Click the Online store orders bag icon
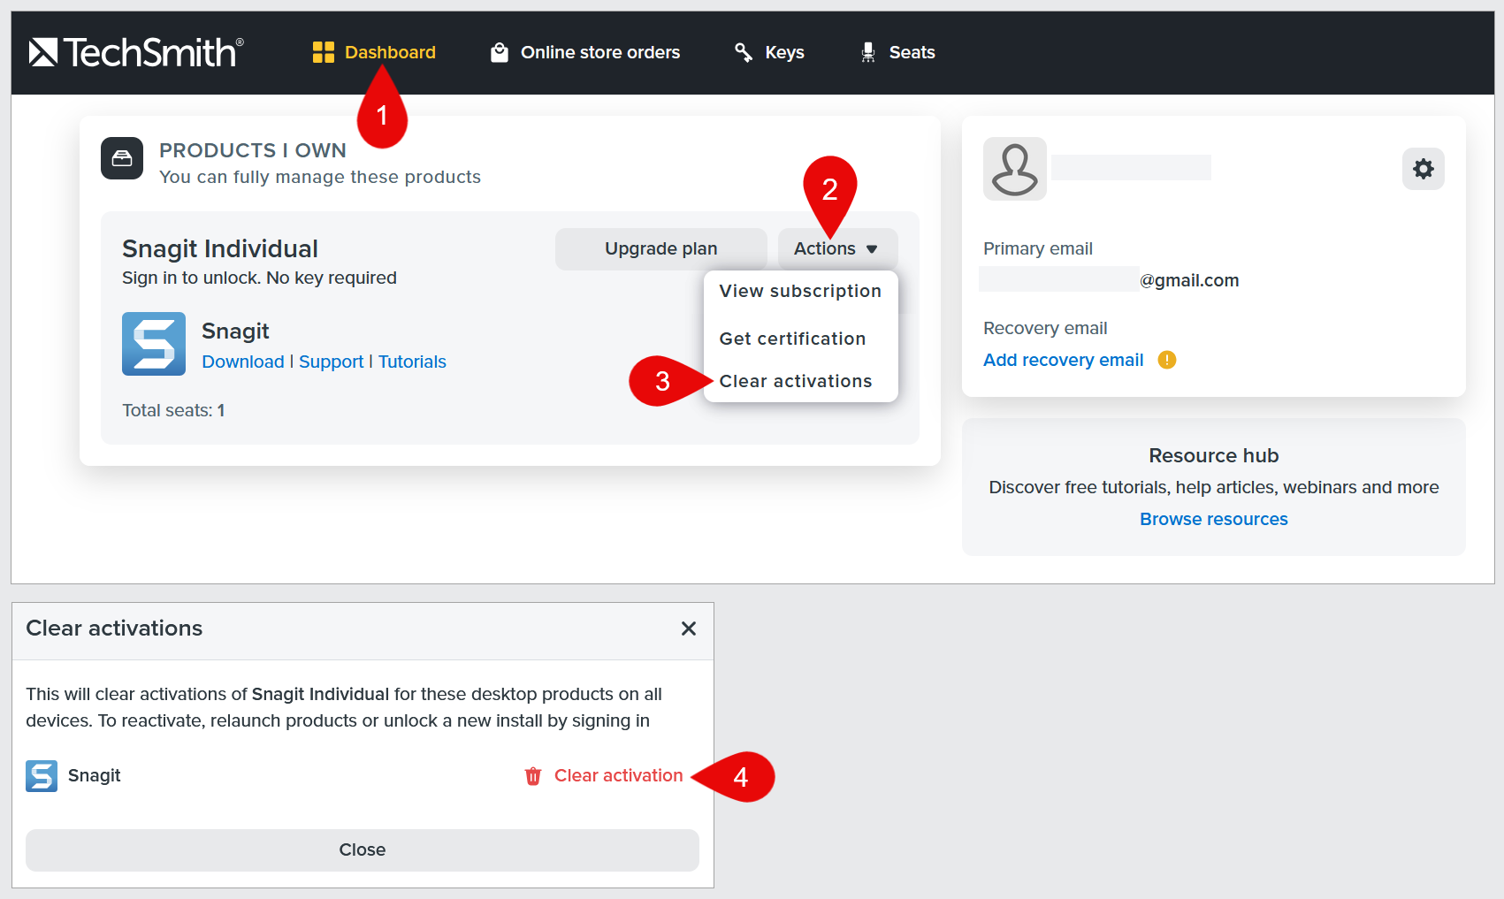The height and width of the screenshot is (899, 1504). coord(500,52)
